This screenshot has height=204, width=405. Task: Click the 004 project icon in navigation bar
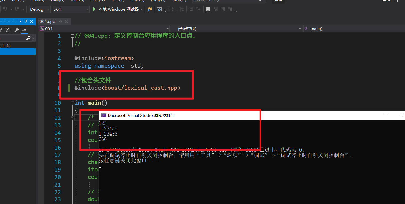point(42,29)
